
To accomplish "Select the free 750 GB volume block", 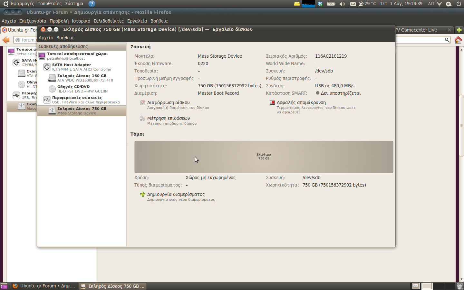I will click(264, 157).
